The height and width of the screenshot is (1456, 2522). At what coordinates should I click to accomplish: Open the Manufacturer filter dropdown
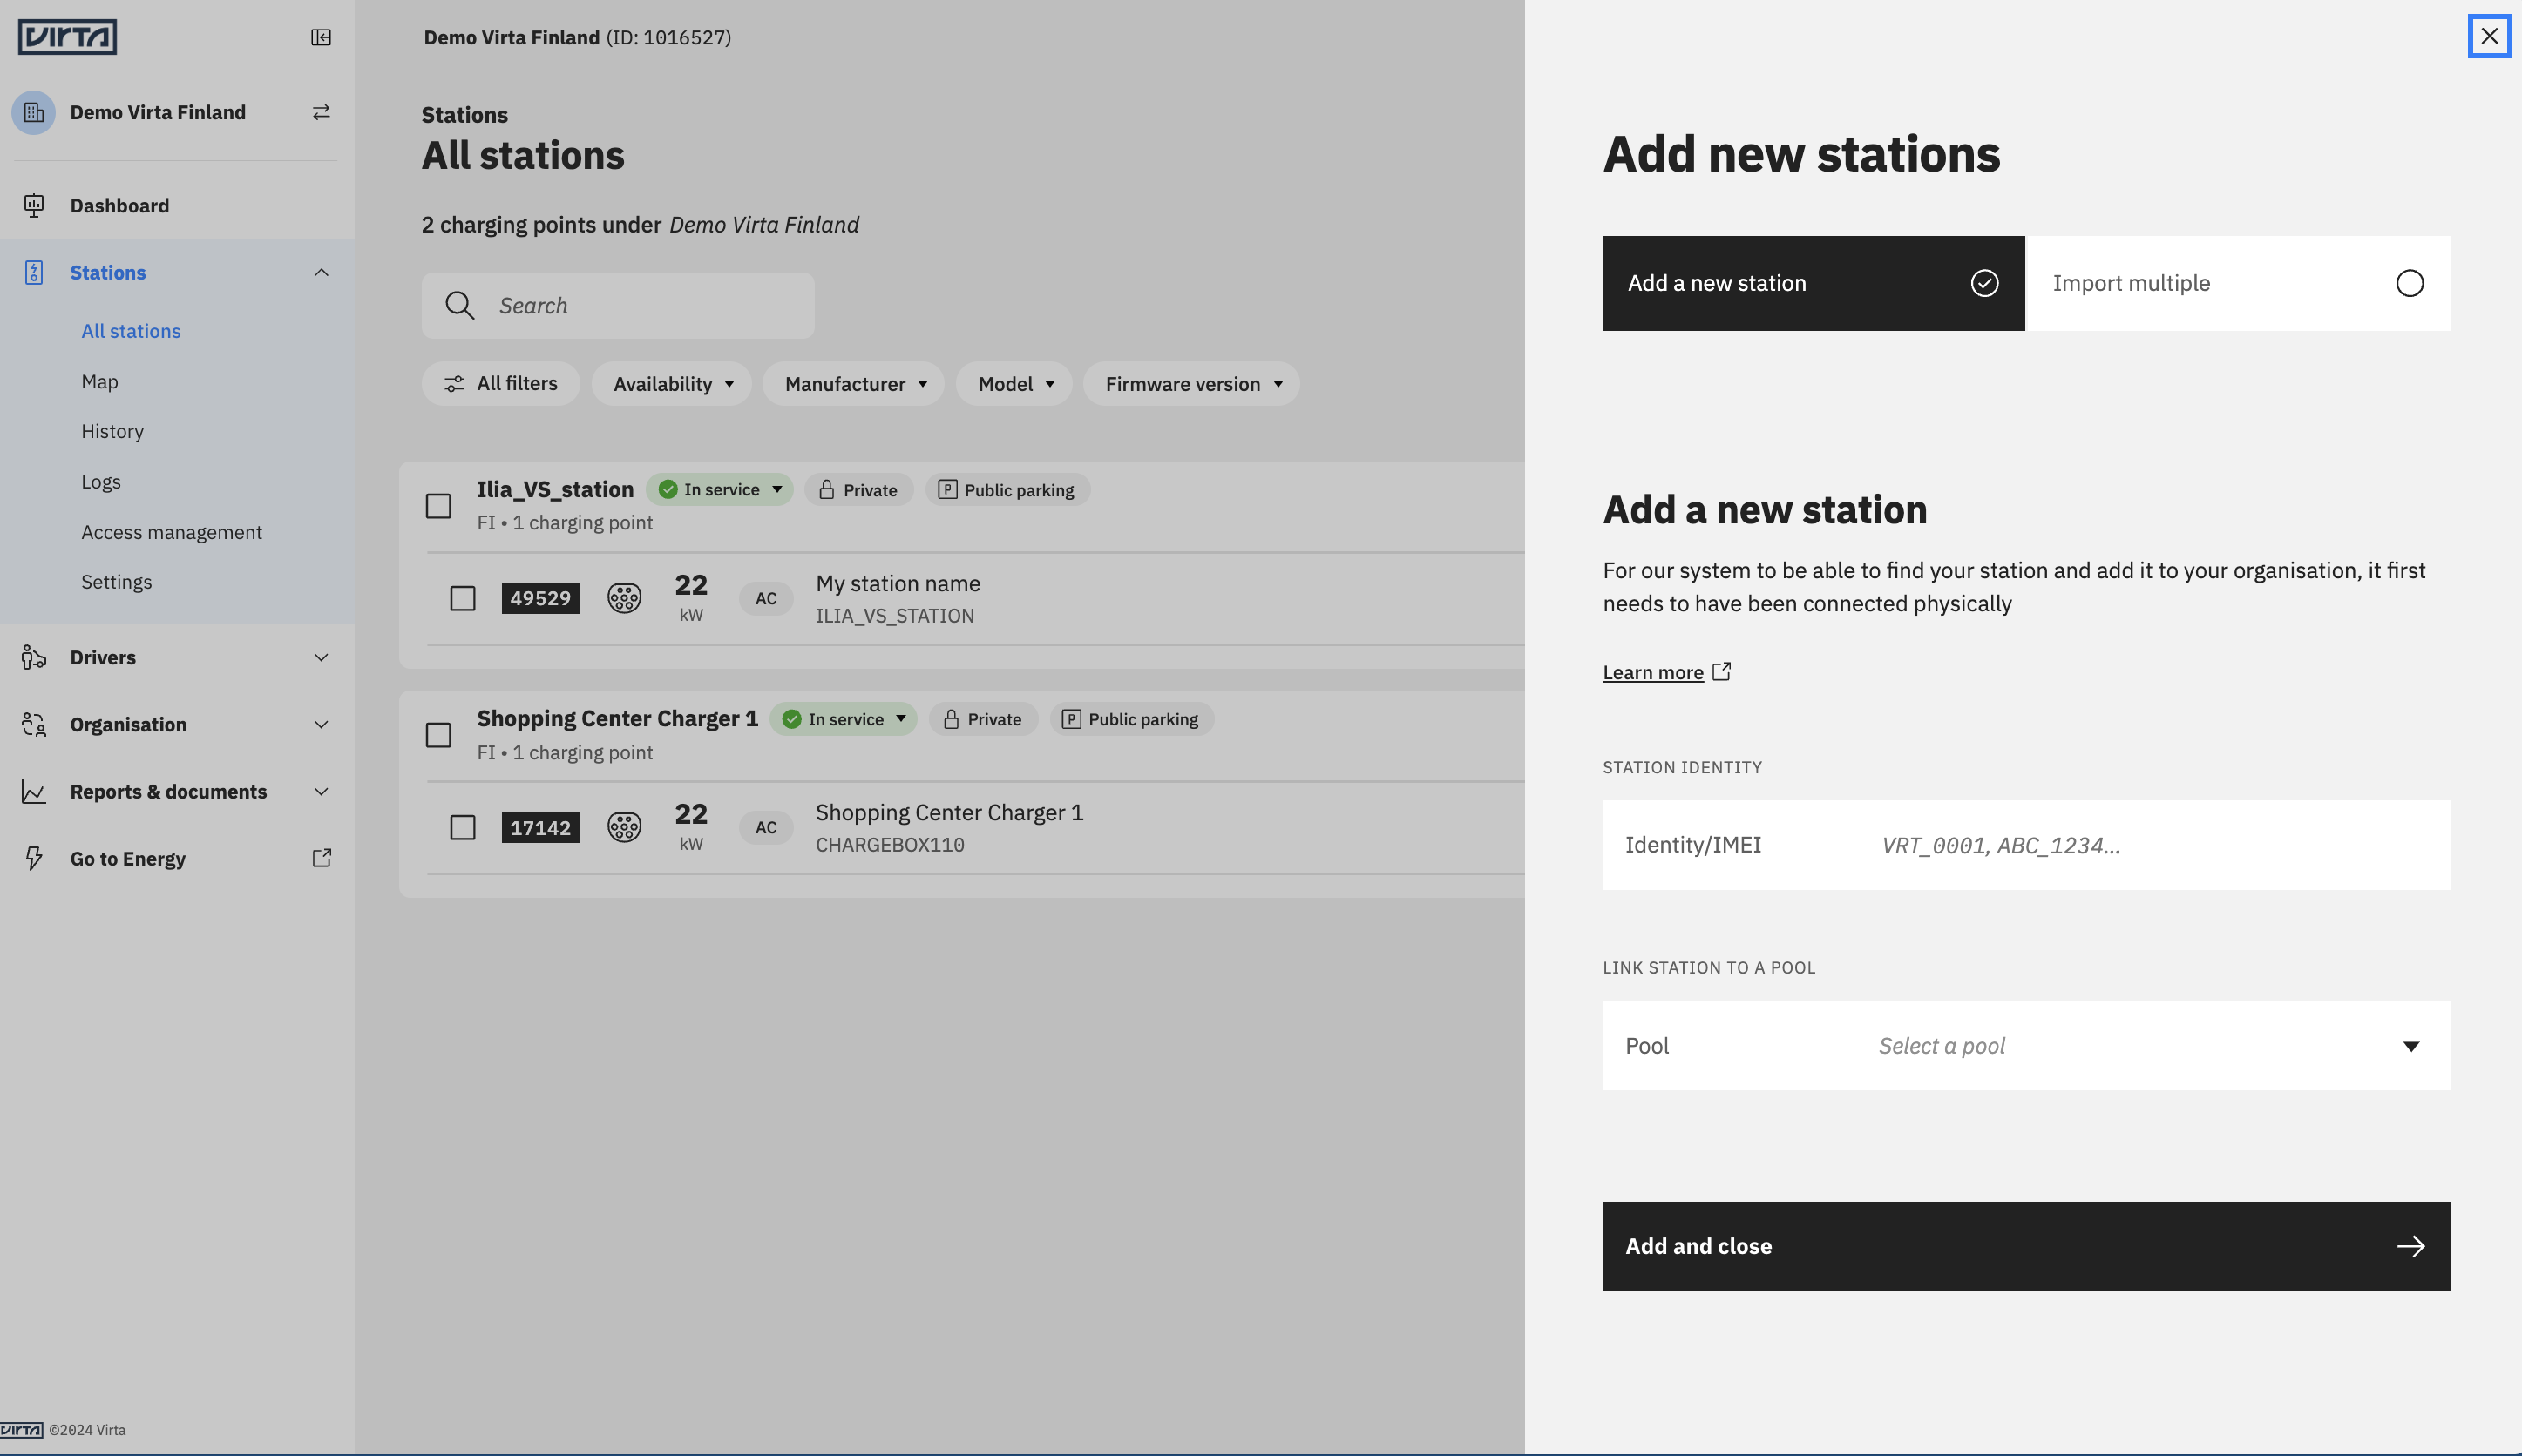coord(854,384)
